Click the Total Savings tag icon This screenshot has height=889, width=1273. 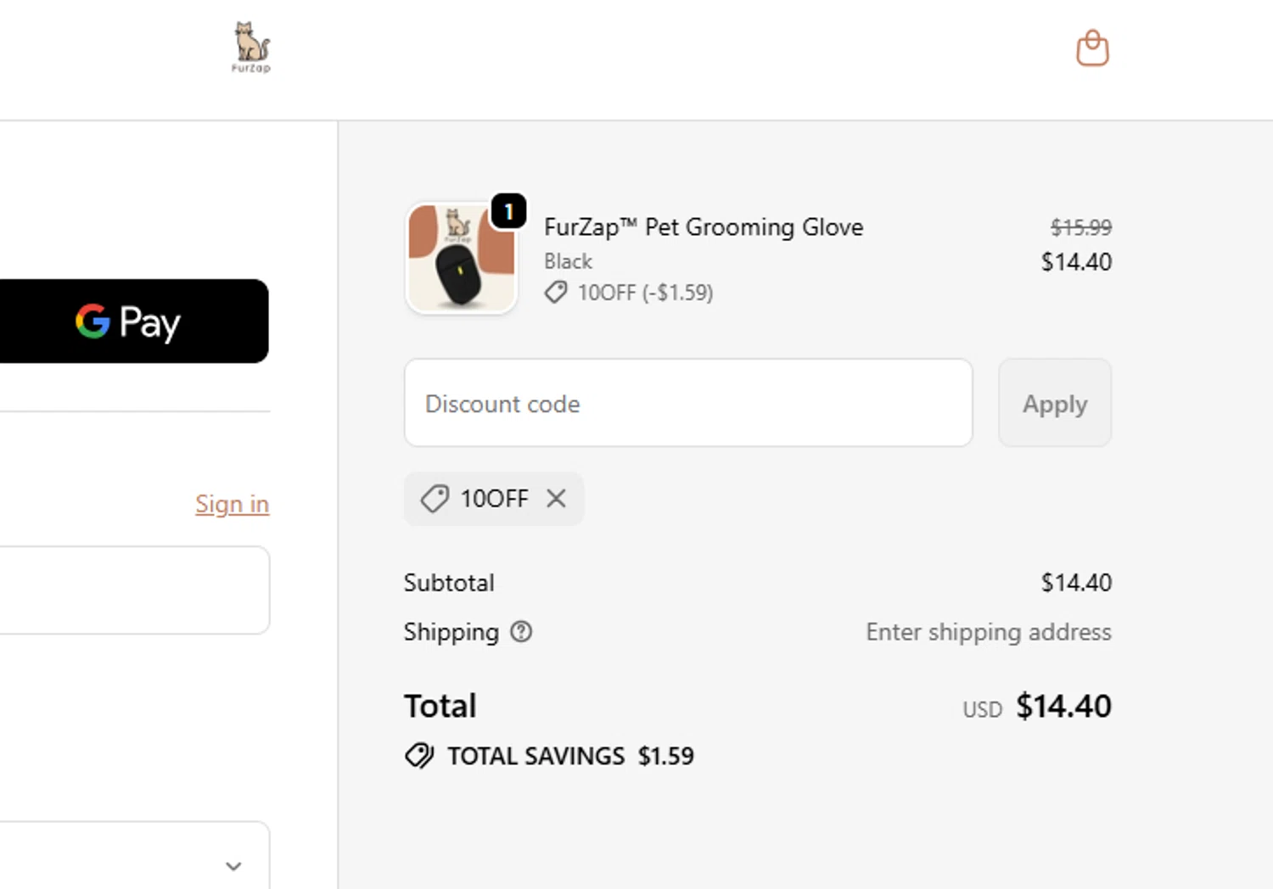(x=419, y=755)
